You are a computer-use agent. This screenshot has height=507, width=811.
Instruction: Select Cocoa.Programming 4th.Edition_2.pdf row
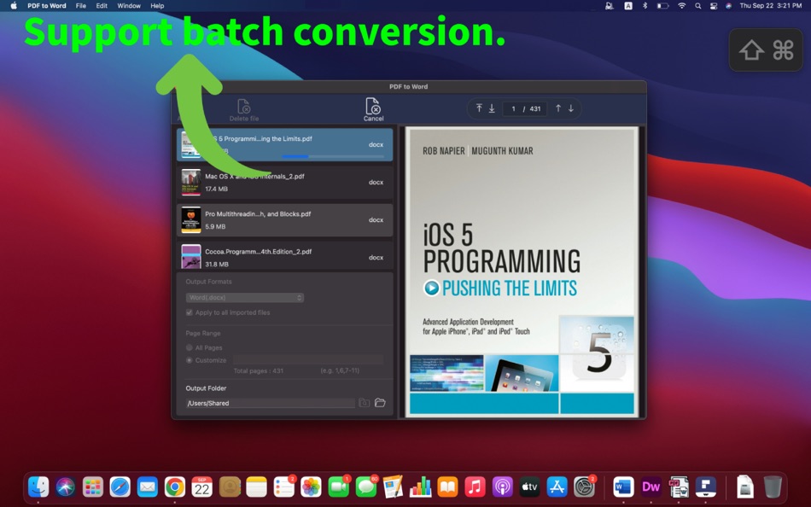pos(284,256)
